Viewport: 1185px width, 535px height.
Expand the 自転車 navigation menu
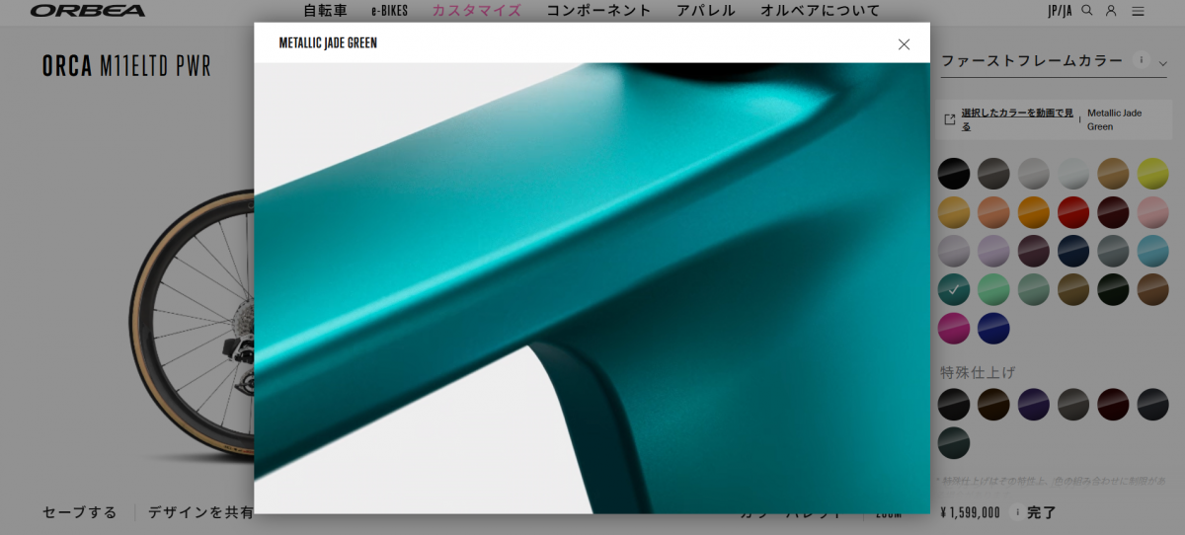325,11
